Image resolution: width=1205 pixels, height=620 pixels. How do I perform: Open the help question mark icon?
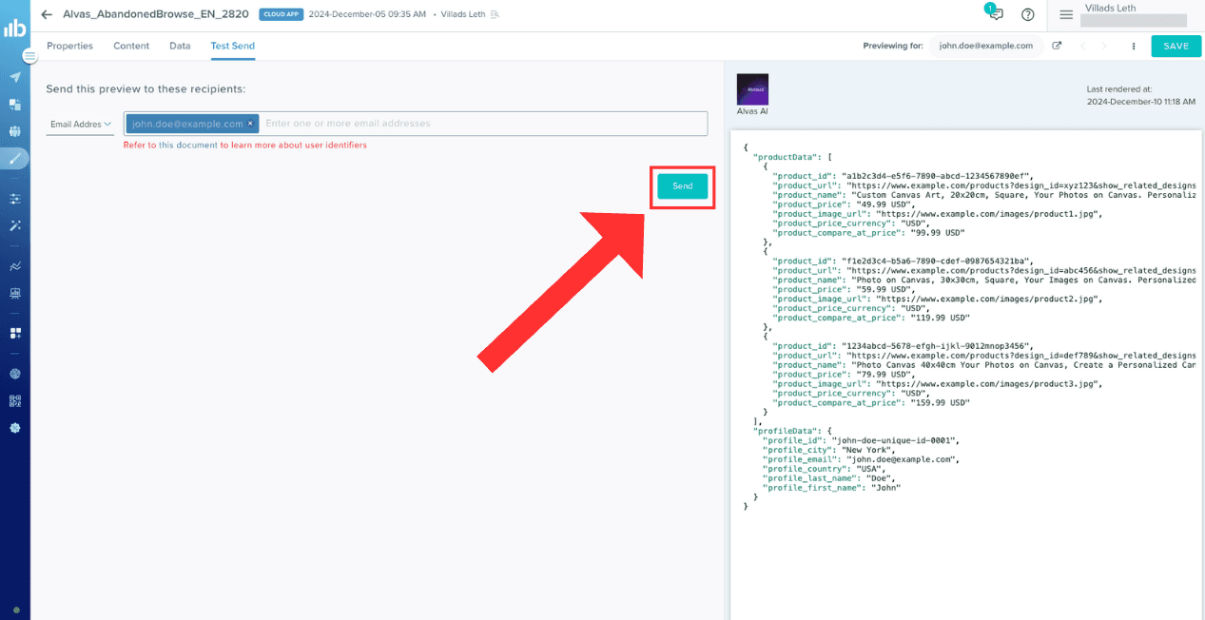[x=1027, y=14]
